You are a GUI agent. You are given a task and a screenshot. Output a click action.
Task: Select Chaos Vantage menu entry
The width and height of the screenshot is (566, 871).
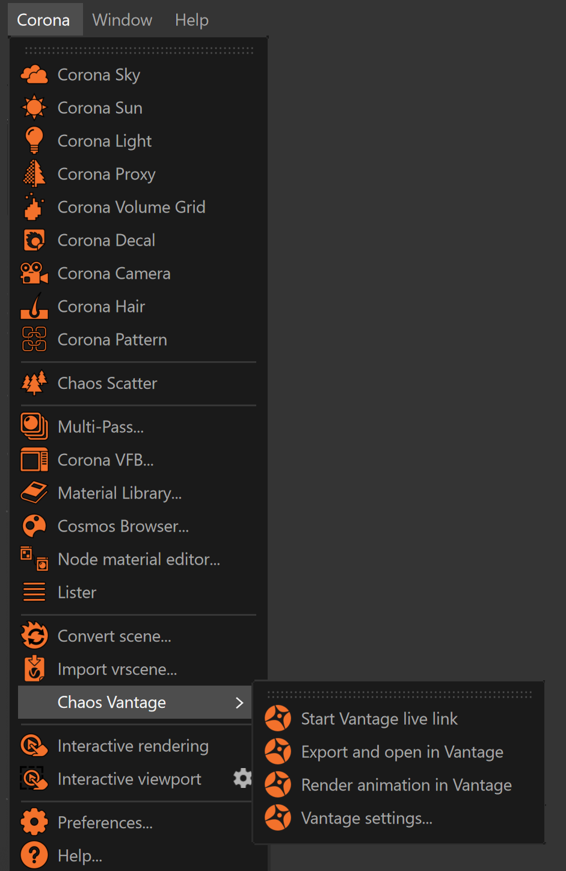click(x=135, y=702)
